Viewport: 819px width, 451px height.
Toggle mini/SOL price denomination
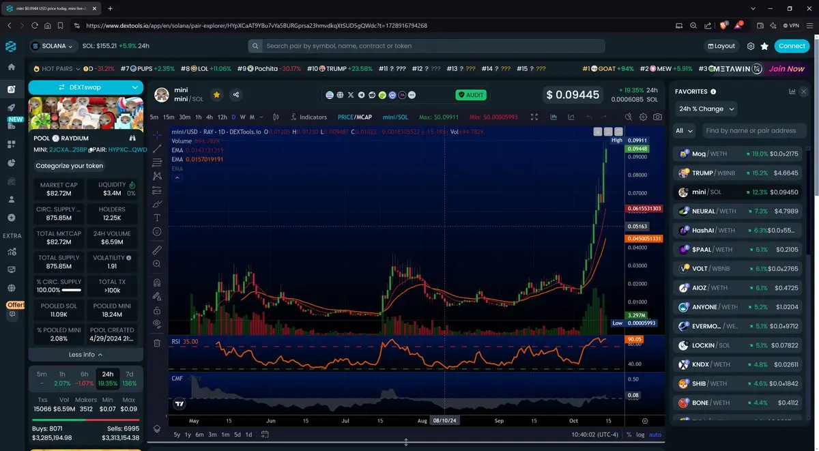(395, 117)
